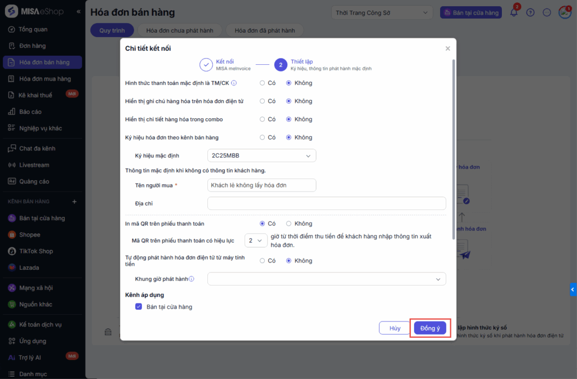Click the Tên người mua input field
Screen dimensions: 577x379
(261, 185)
